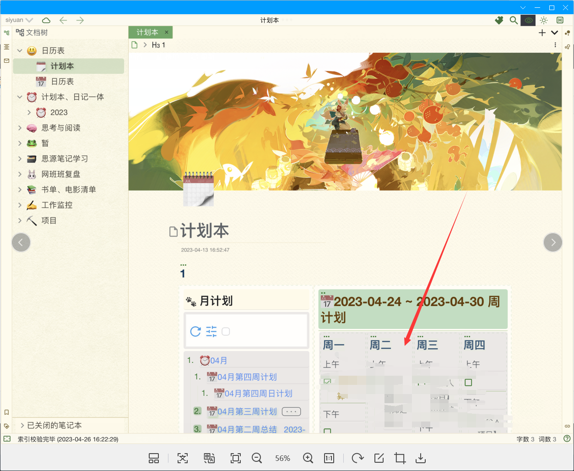The image size is (574, 471).
Task: Click the refresh icon in the 月计划 widget
Action: tap(195, 331)
